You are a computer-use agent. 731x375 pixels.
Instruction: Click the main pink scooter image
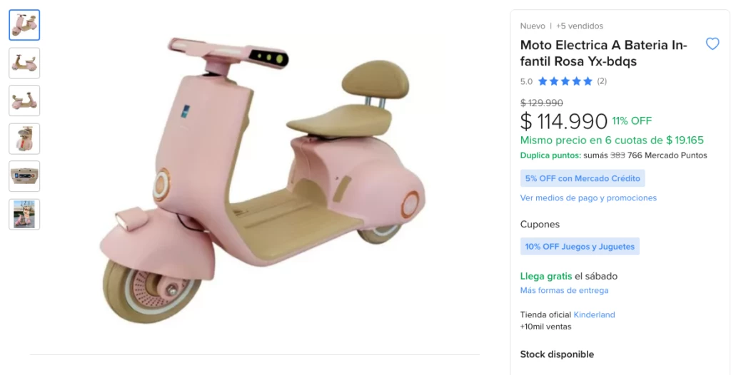[x=264, y=178]
